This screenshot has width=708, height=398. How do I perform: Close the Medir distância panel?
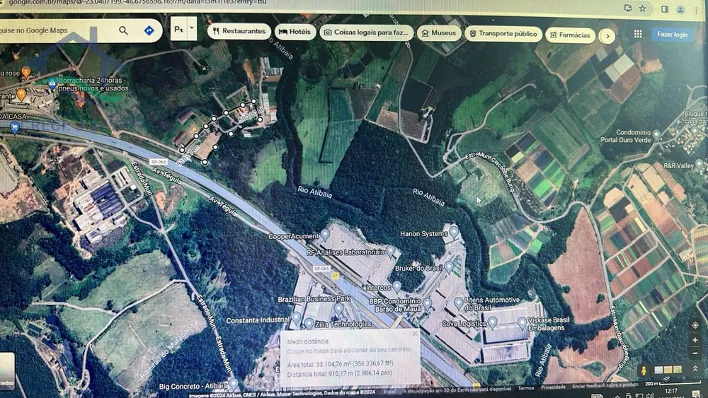pyautogui.click(x=416, y=334)
